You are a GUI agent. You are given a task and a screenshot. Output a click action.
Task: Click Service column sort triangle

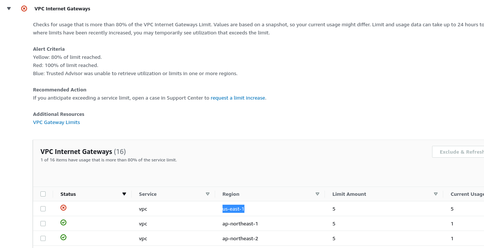(x=208, y=194)
